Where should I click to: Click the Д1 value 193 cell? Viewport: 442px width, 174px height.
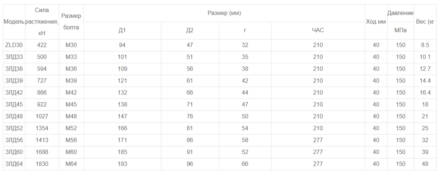(122, 164)
